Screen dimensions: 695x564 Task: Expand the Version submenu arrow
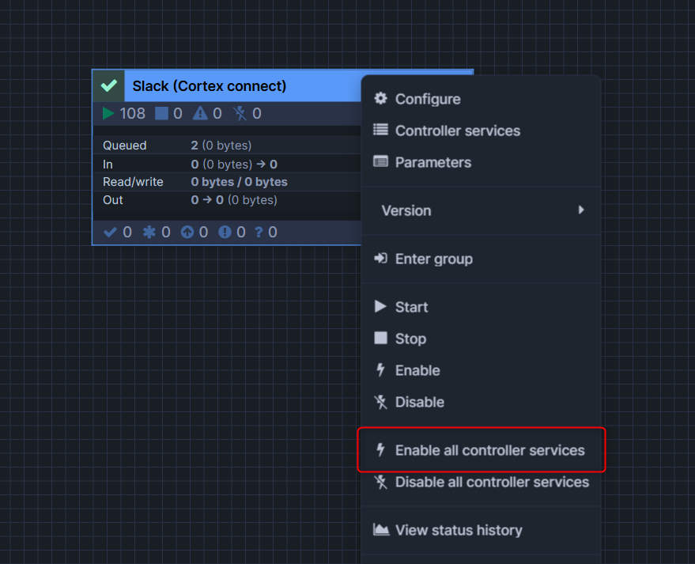581,210
